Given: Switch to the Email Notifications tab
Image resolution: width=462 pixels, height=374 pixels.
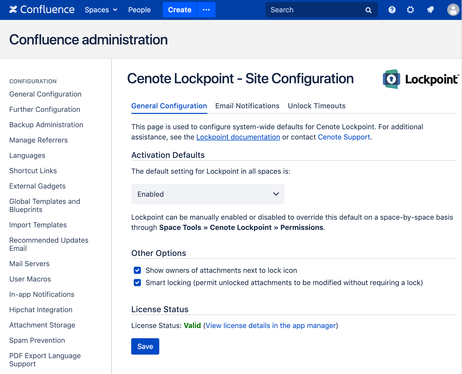Looking at the screenshot, I should click(247, 106).
